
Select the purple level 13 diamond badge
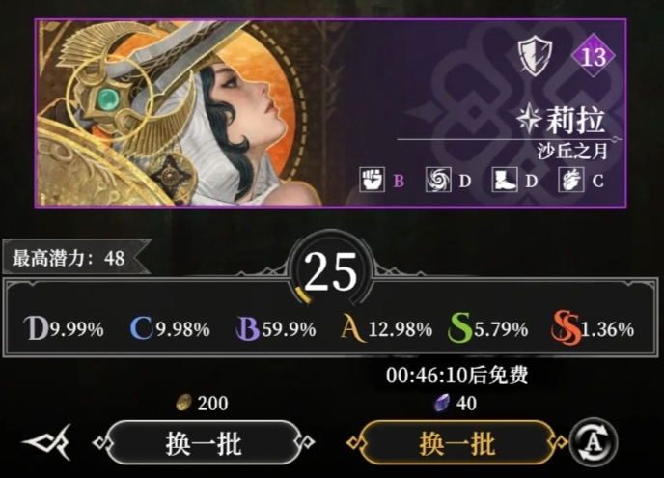(593, 55)
